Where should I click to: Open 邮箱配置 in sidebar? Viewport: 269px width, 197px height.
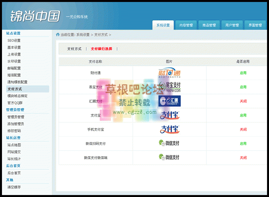[x=14, y=68]
